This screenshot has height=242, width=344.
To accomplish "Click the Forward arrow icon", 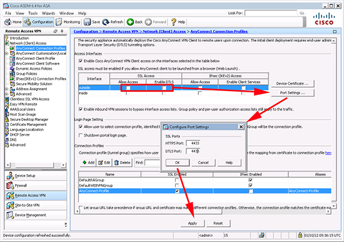I will tap(148, 22).
